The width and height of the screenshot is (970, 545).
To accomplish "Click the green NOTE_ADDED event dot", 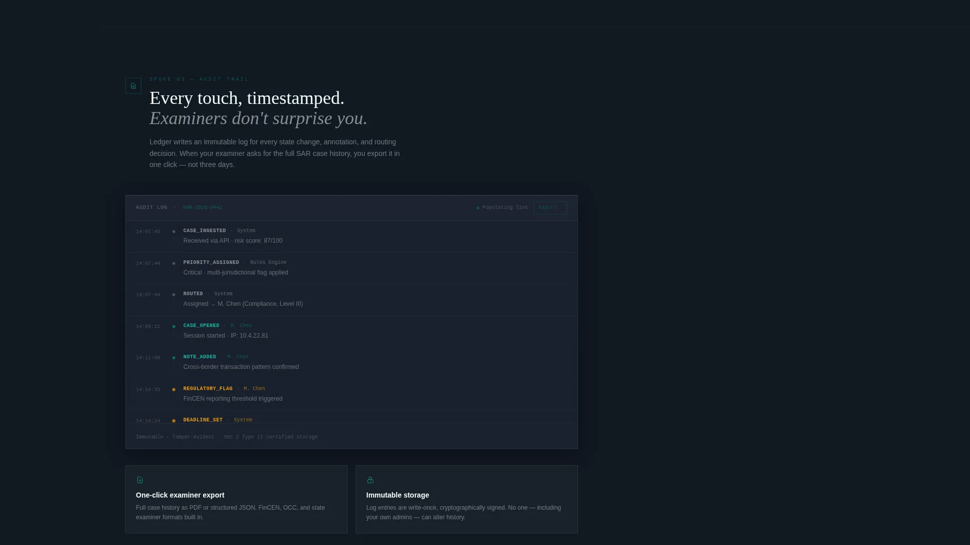I will tap(174, 358).
